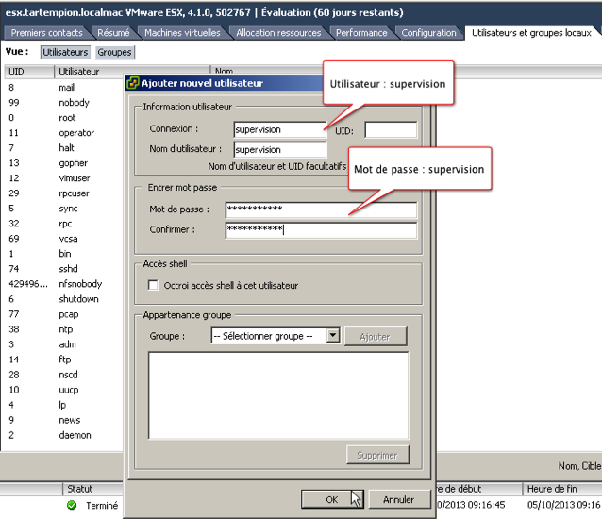Viewport: 602px width, 519px height.
Task: Click the Nom d'utilisateur field
Action: pyautogui.click(x=279, y=149)
